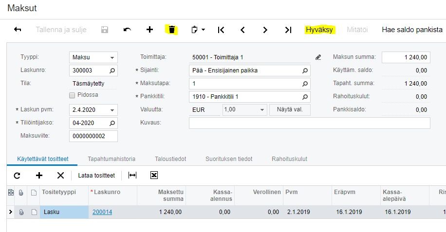
Task: Open the Rahoituskulut tab
Action: click(289, 159)
